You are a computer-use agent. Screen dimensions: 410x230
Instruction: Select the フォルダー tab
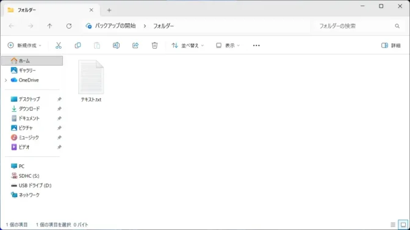point(51,10)
